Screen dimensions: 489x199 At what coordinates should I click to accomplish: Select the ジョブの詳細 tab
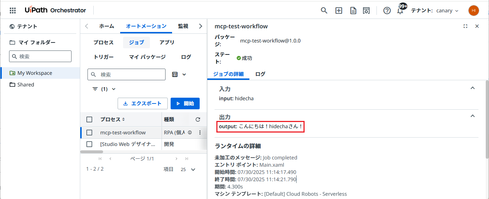[228, 74]
